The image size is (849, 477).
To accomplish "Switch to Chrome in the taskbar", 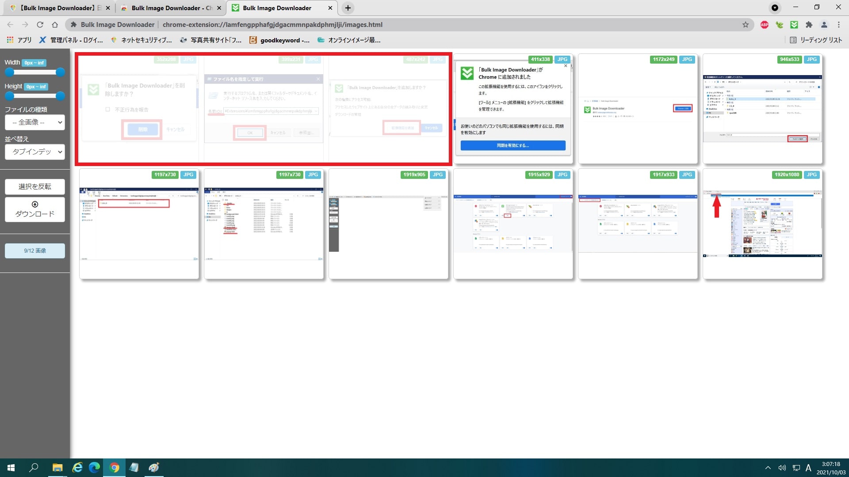I will [114, 468].
